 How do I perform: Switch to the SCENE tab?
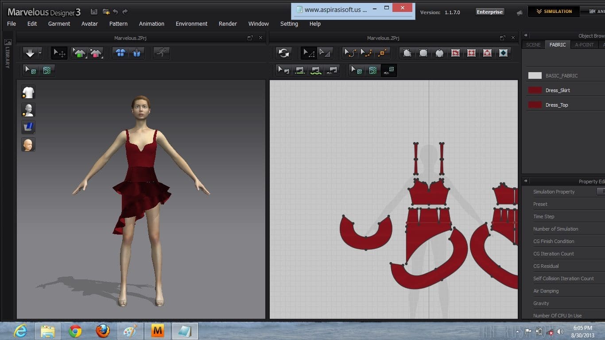pos(533,45)
